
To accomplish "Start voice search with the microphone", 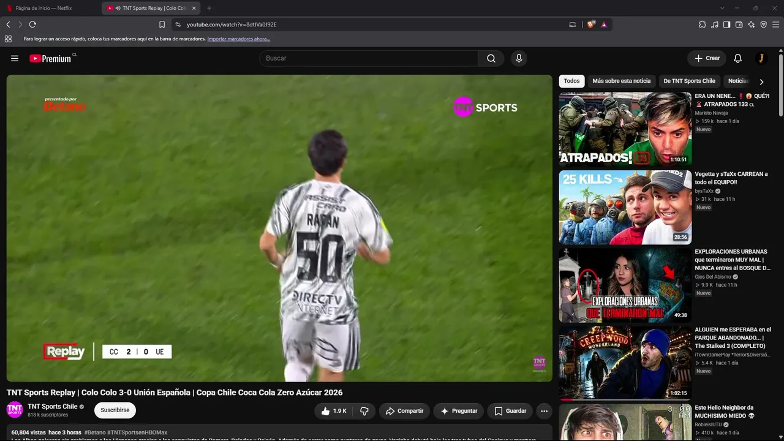I will click(519, 58).
